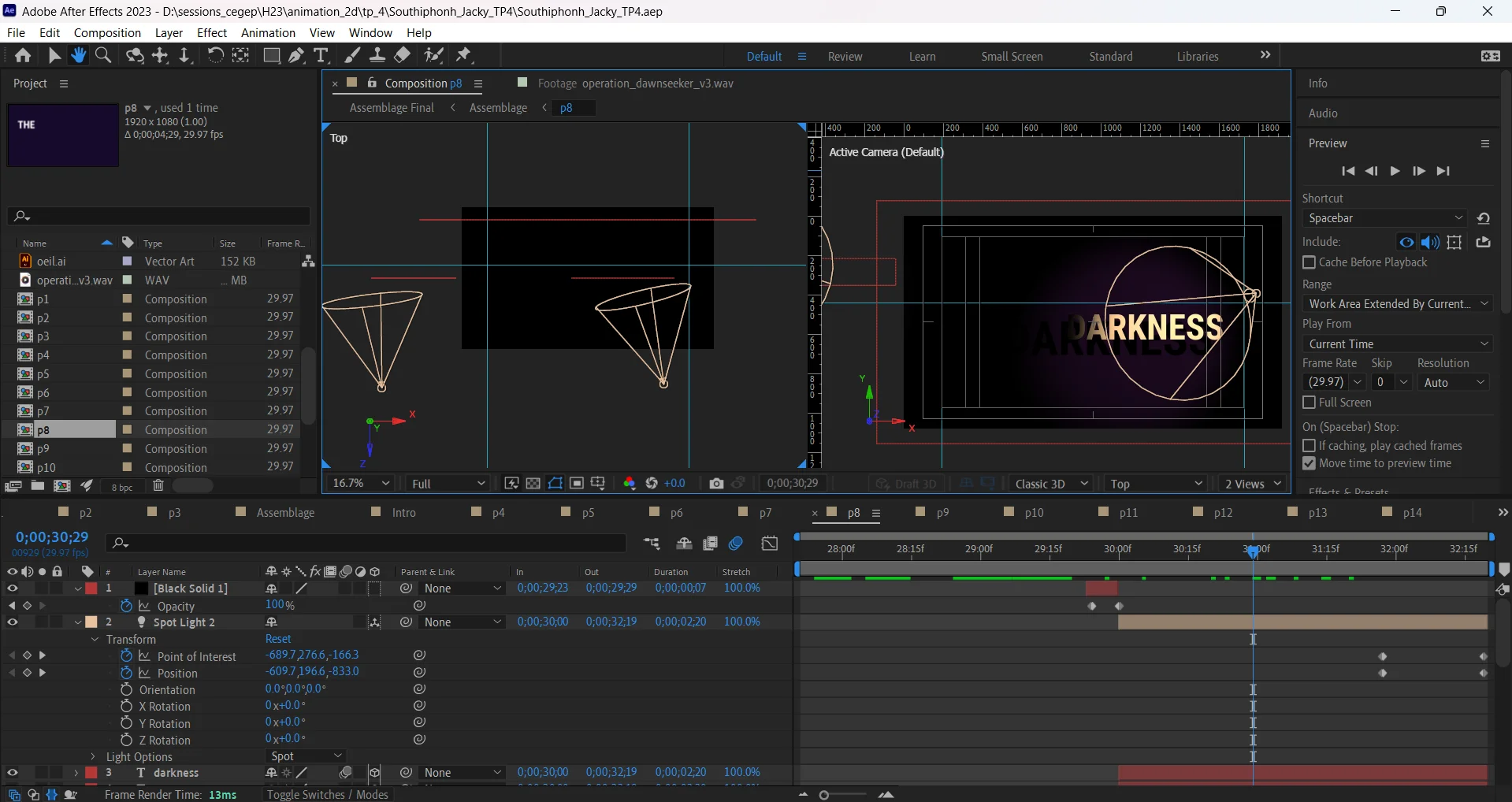Click Reset for Transform properties

[278, 639]
